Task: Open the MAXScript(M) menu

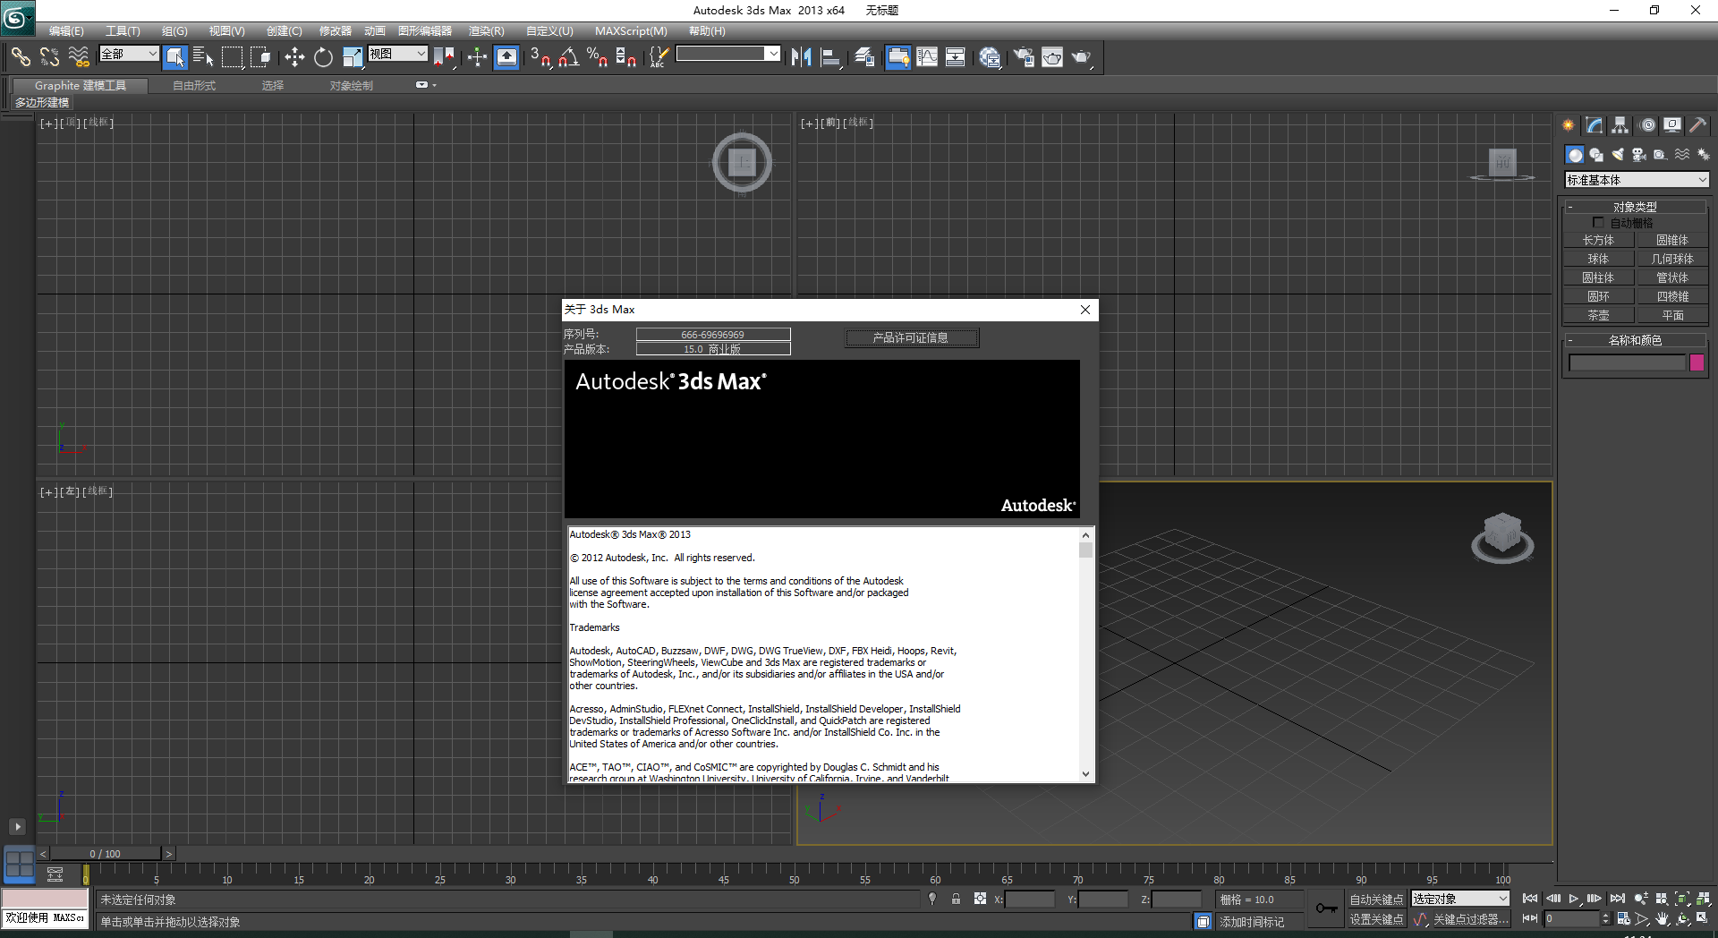Action: click(x=631, y=30)
